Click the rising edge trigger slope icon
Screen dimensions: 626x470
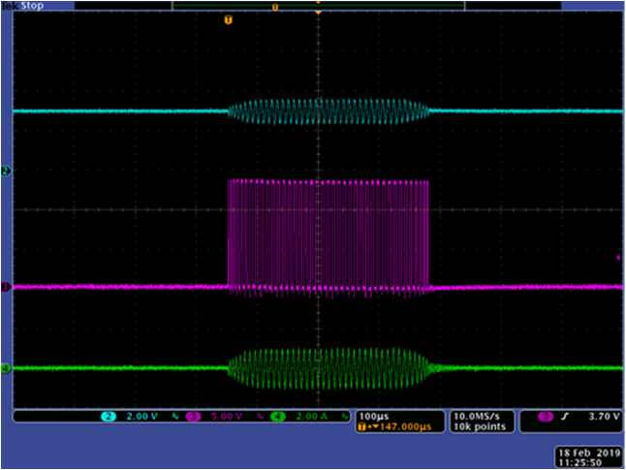click(564, 417)
